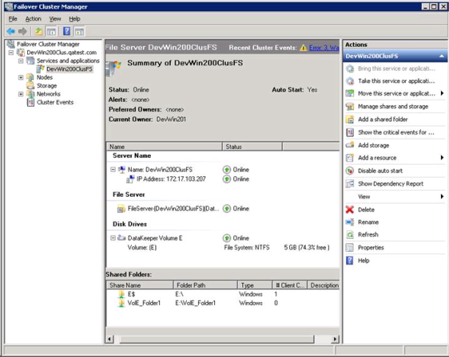
Task: Open the Help menu
Action: tap(74, 19)
